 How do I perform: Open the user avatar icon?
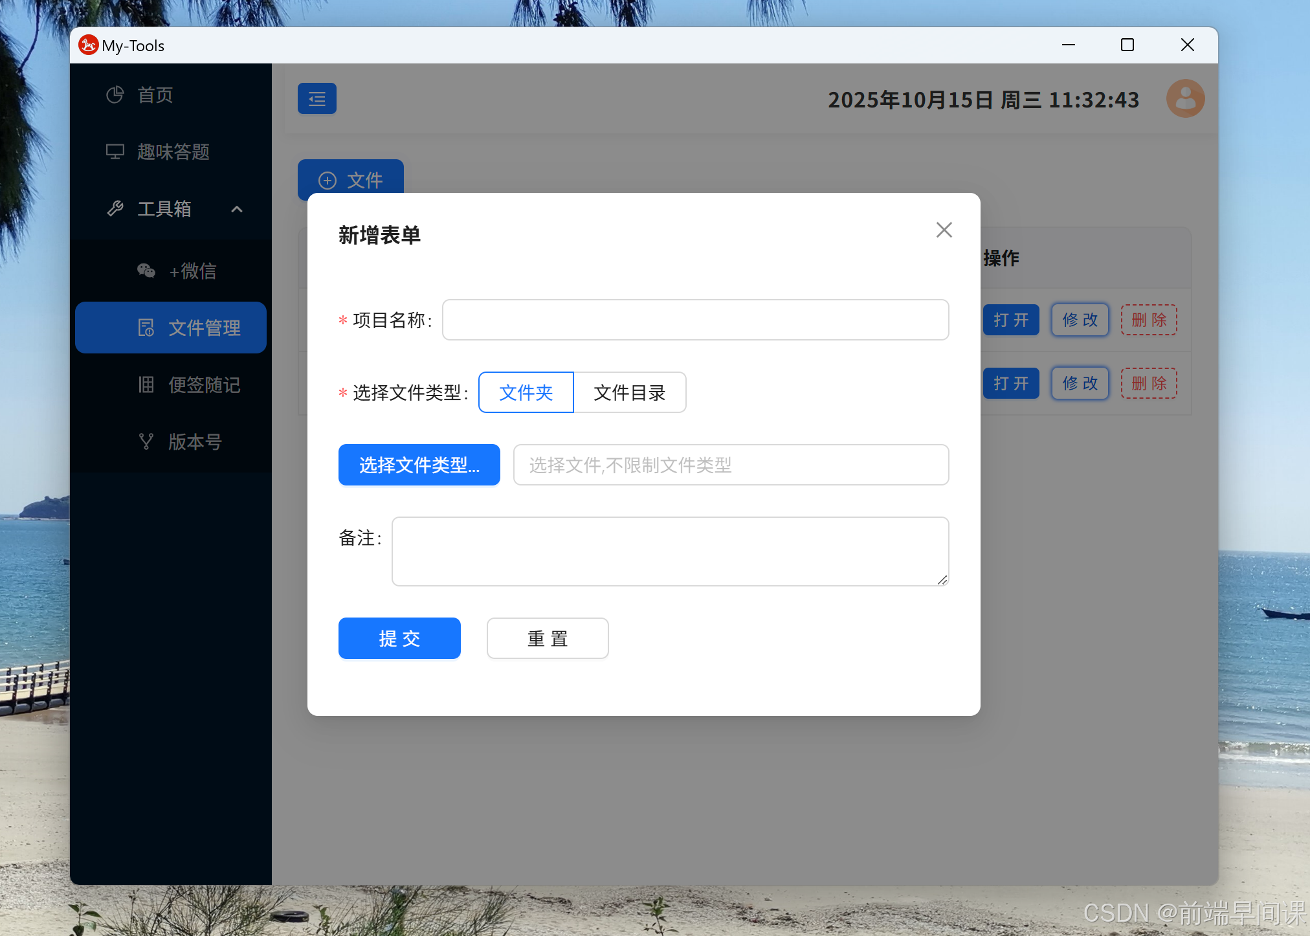pyautogui.click(x=1185, y=98)
